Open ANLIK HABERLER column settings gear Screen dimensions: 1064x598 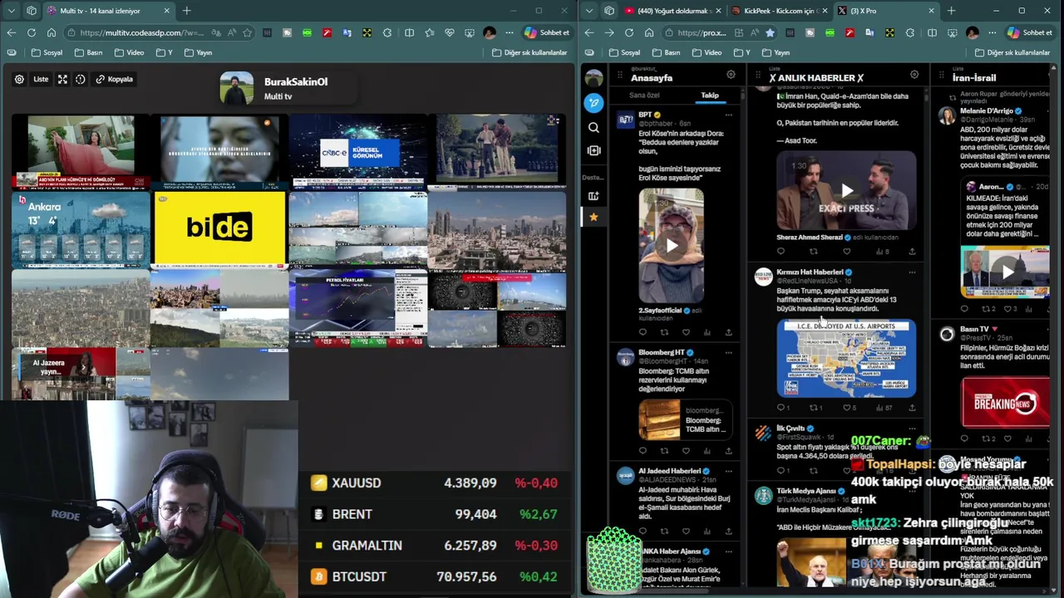pyautogui.click(x=914, y=75)
